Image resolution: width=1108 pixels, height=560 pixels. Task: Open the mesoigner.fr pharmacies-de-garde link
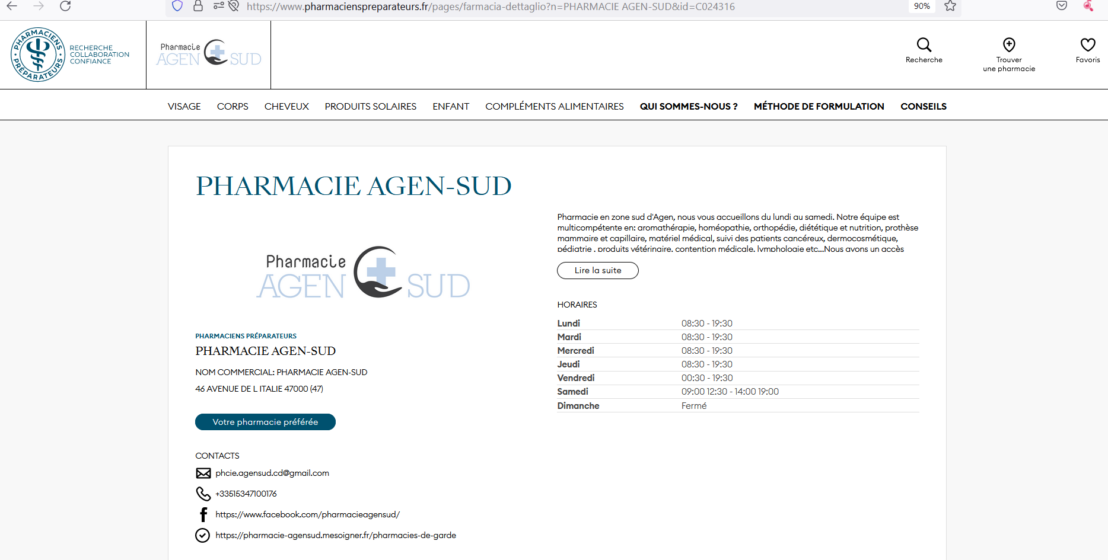pos(336,535)
